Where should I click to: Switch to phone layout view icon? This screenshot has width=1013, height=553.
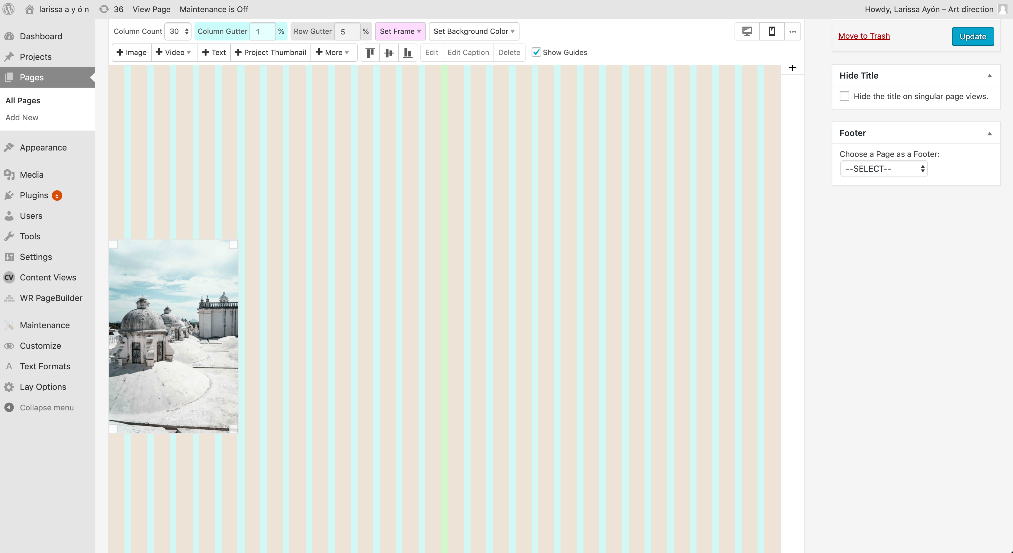pos(772,31)
